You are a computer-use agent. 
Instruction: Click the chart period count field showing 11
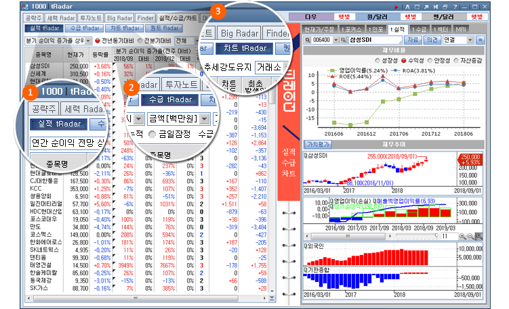(x=448, y=237)
